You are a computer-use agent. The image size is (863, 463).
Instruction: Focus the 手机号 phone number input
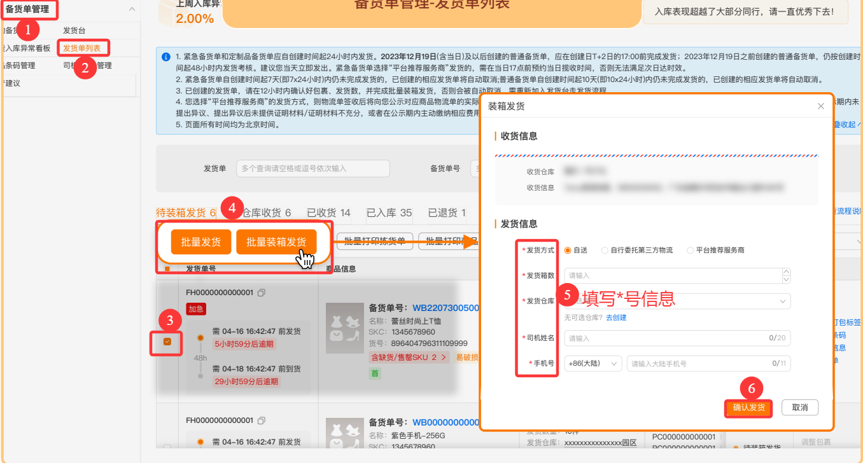708,364
